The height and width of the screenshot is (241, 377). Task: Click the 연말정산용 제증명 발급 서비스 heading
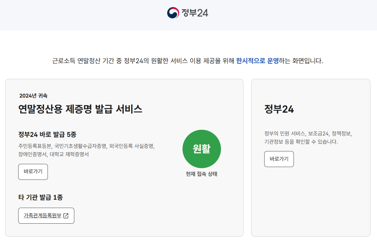(80, 109)
